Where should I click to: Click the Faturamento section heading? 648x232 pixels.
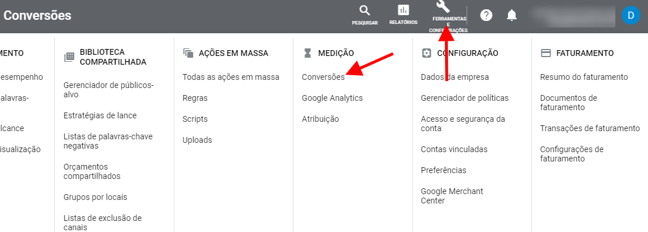585,53
